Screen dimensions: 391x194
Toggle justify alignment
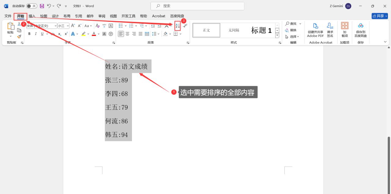click(x=141, y=34)
